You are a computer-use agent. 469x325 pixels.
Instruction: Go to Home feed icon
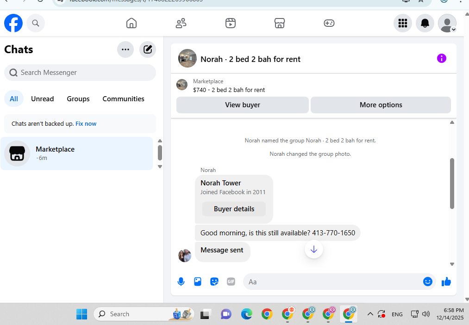(131, 23)
